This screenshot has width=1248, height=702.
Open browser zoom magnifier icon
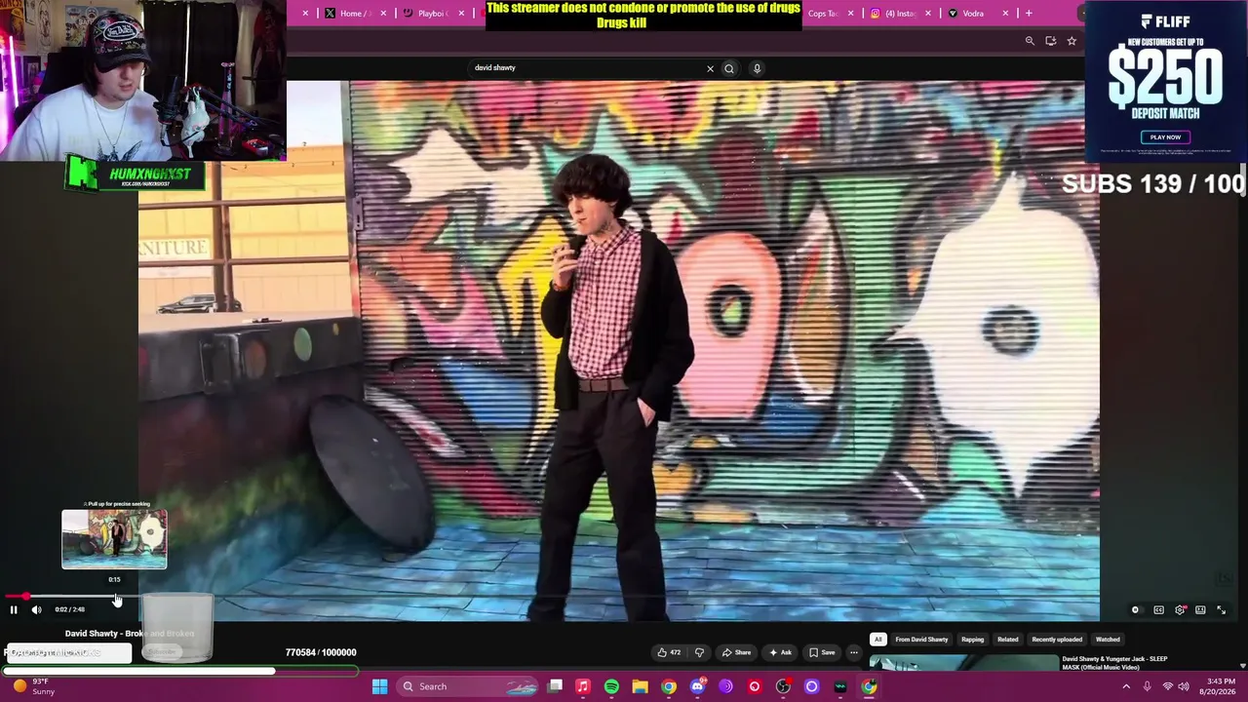pos(1030,41)
